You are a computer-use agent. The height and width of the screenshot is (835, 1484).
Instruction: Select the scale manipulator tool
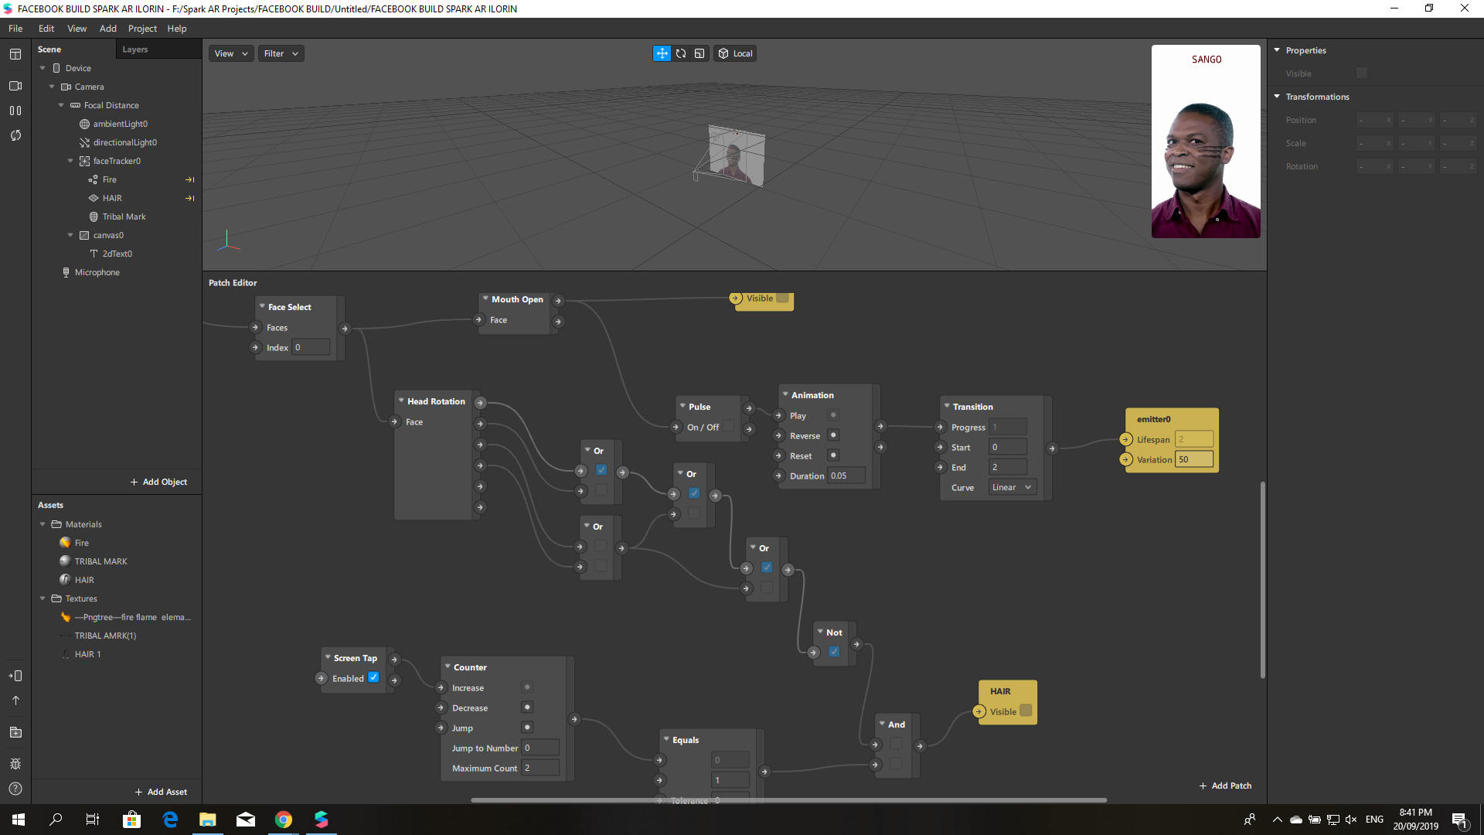pyautogui.click(x=699, y=53)
